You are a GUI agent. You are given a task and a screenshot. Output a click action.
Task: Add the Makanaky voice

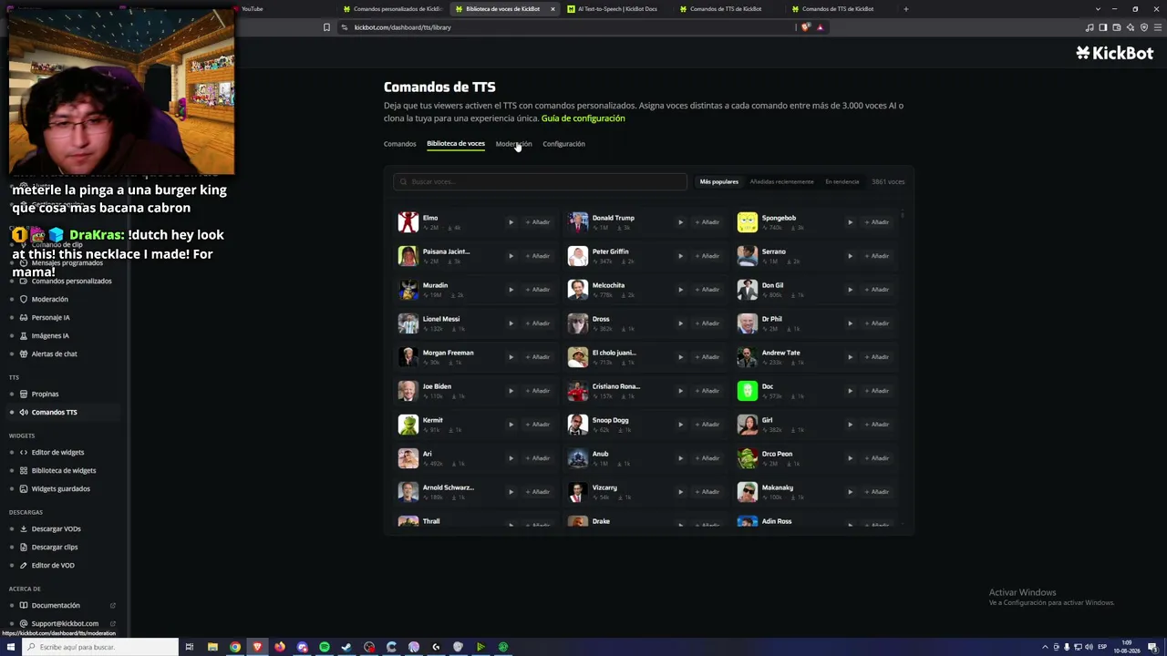point(877,492)
